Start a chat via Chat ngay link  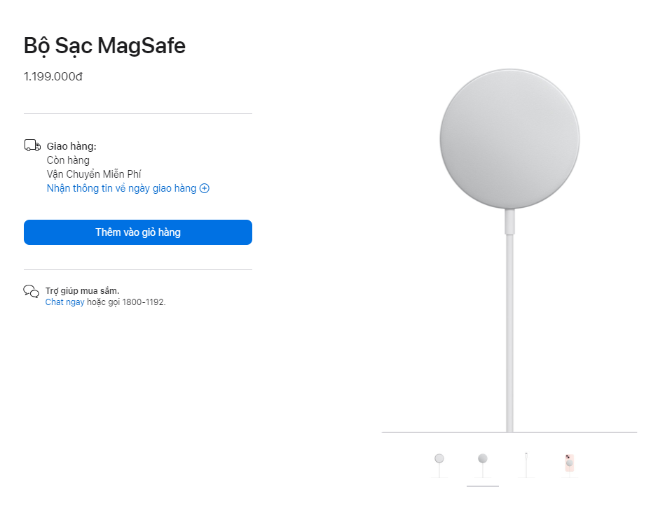[x=64, y=302]
